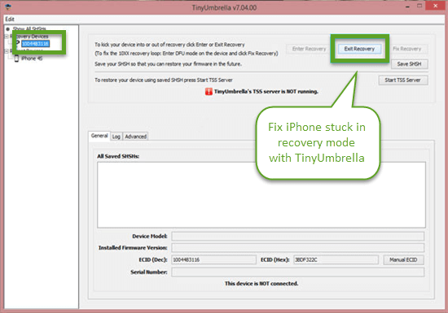448x313 pixels.
Task: Select the iPhone 4S device icon
Action: (x=16, y=59)
